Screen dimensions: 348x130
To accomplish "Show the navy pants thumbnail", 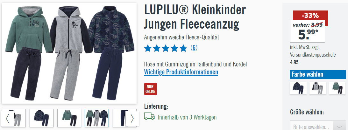I will [x=119, y=118].
